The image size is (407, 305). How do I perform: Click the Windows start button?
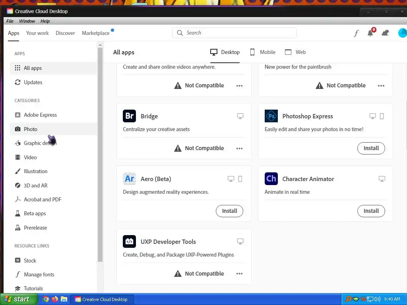coord(19,299)
